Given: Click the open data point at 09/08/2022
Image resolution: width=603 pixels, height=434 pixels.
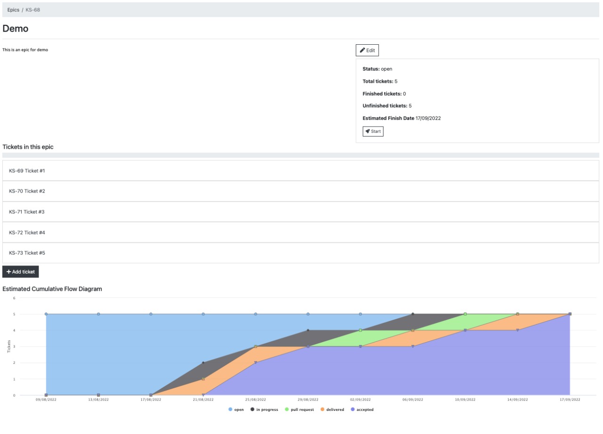Looking at the screenshot, I should pos(46,314).
